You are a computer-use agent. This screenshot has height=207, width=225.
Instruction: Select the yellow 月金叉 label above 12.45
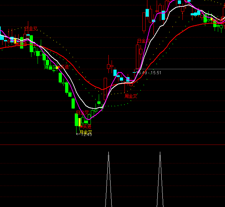pos(85,132)
